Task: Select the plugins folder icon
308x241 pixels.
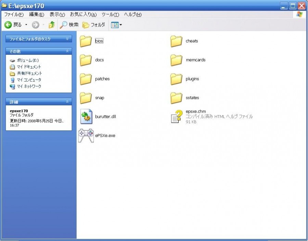Action: [x=176, y=79]
